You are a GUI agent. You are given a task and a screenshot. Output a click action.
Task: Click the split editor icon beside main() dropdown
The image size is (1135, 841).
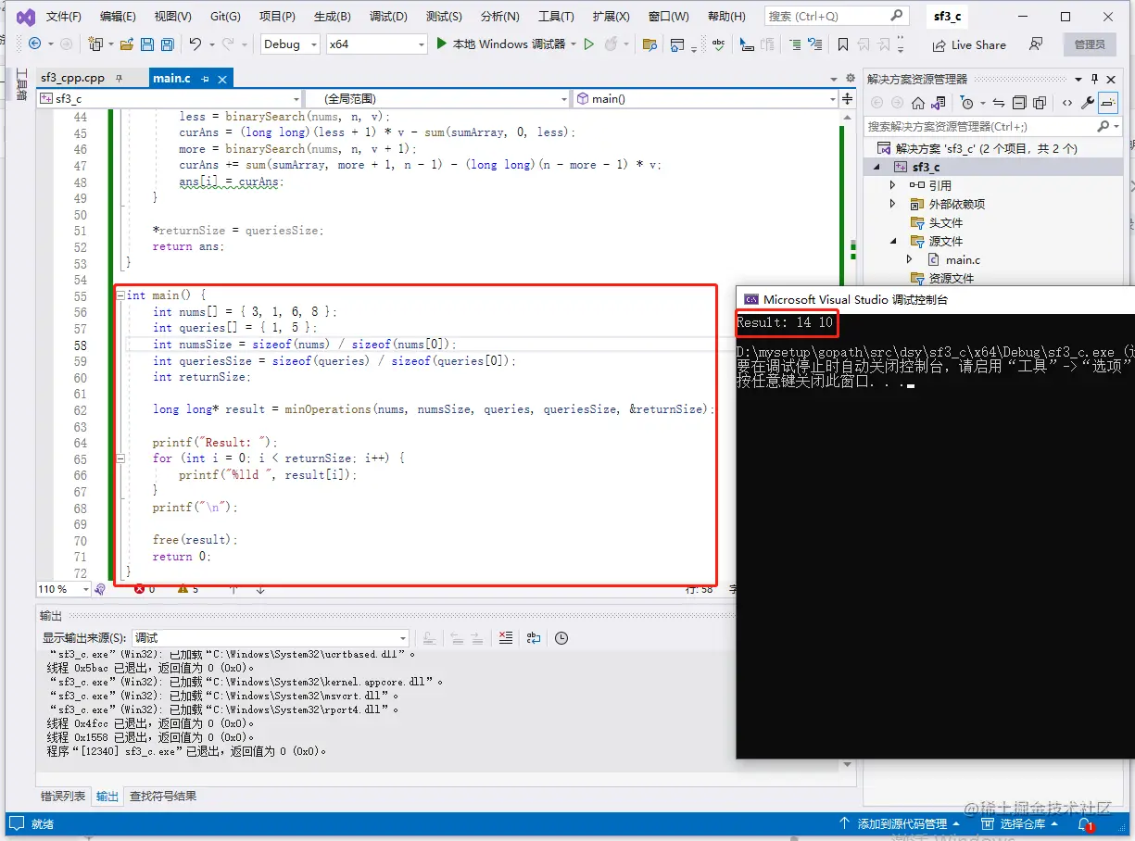click(846, 98)
